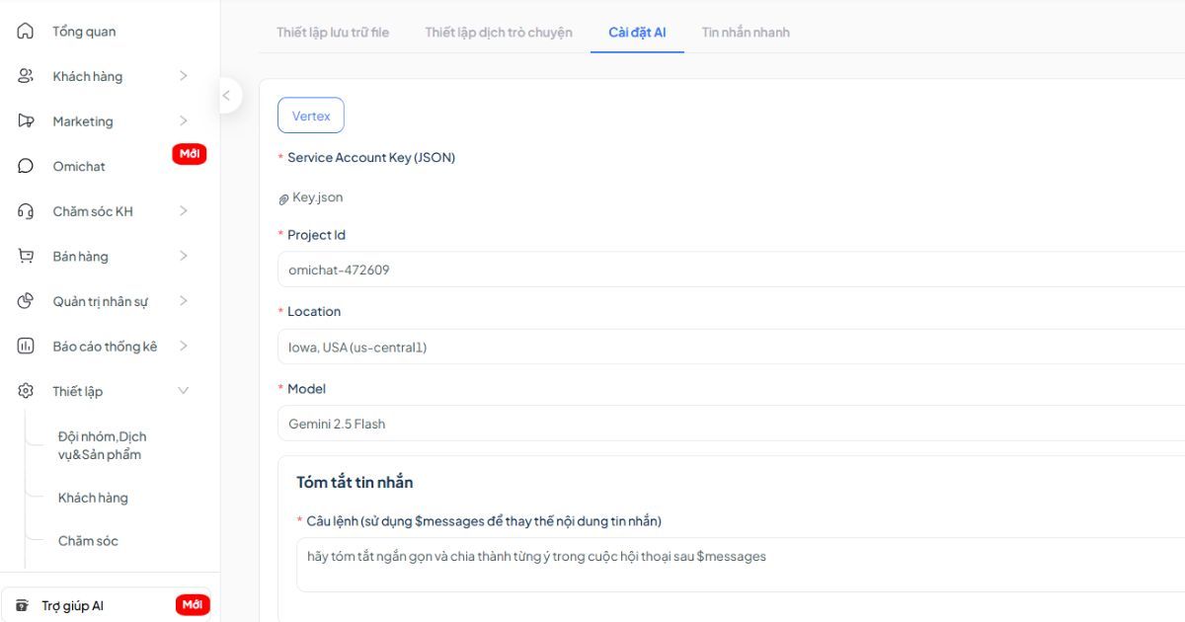The width and height of the screenshot is (1185, 622).
Task: Click the Chăm sóc KH headset icon
Action: [x=26, y=211]
